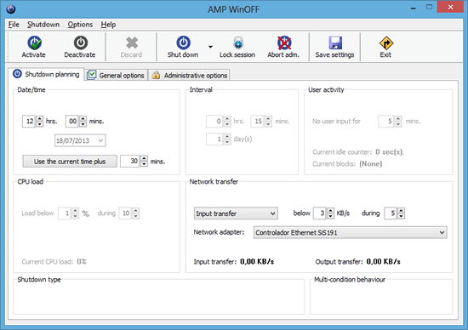Click the Network transfer during field
The width and height of the screenshot is (468, 330).
click(x=391, y=213)
